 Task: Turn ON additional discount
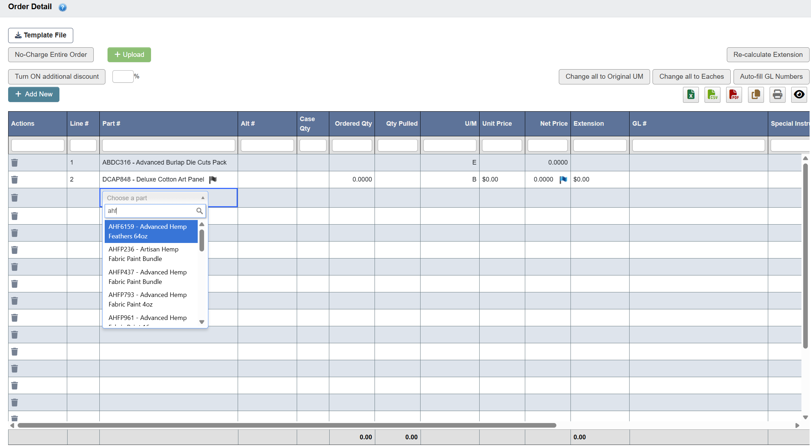(57, 77)
